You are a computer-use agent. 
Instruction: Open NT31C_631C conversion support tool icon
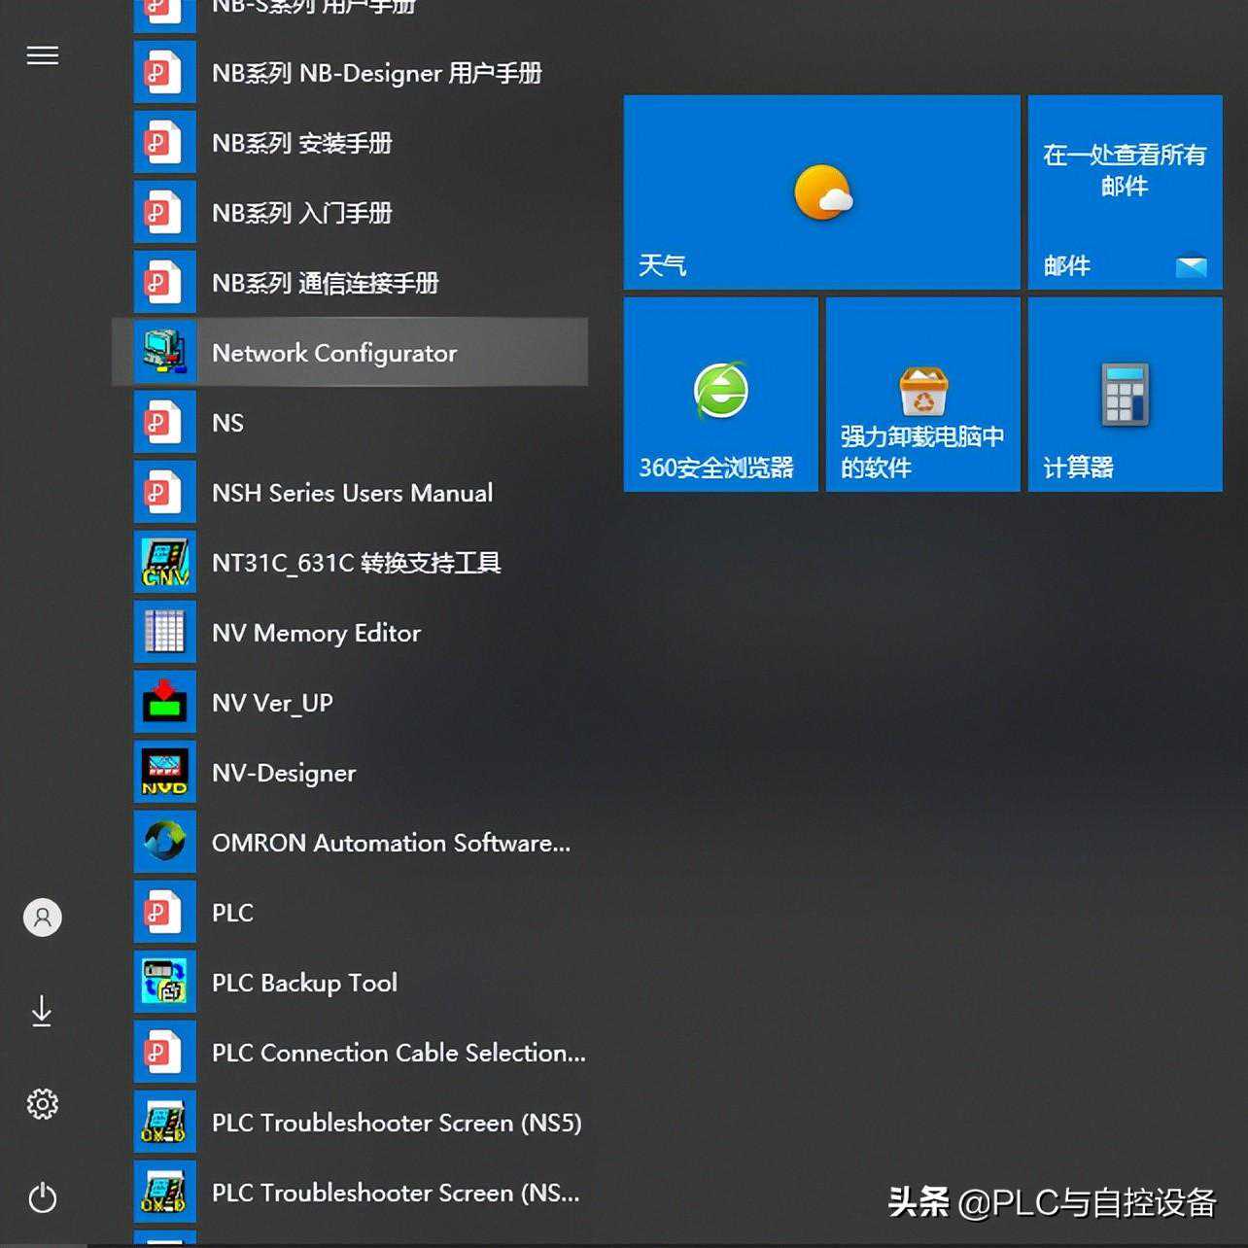pyautogui.click(x=164, y=562)
